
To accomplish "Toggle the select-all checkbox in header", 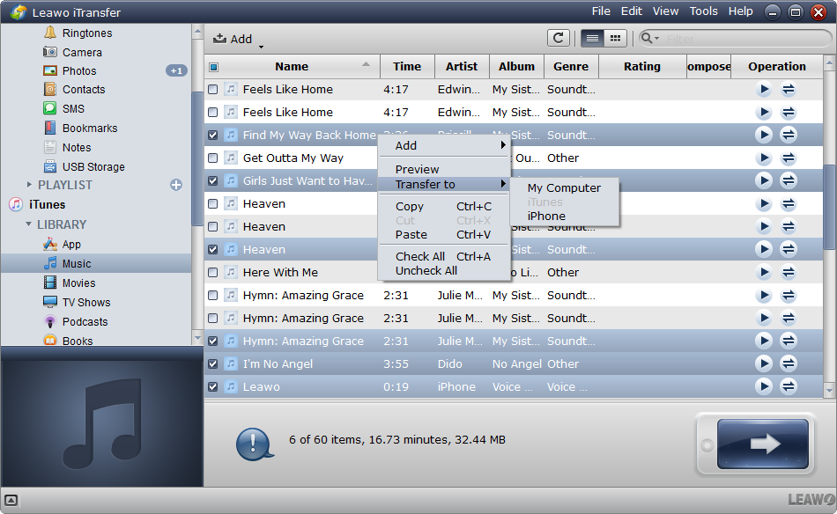I will pos(213,67).
